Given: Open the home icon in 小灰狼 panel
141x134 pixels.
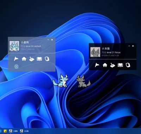Looking at the screenshot, I should (105, 65).
